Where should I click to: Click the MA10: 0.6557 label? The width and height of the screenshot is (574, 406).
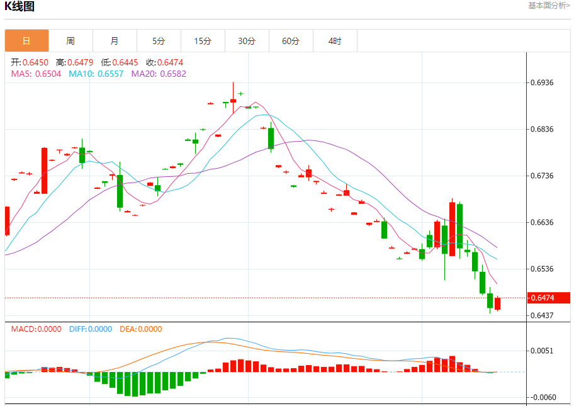[96, 74]
